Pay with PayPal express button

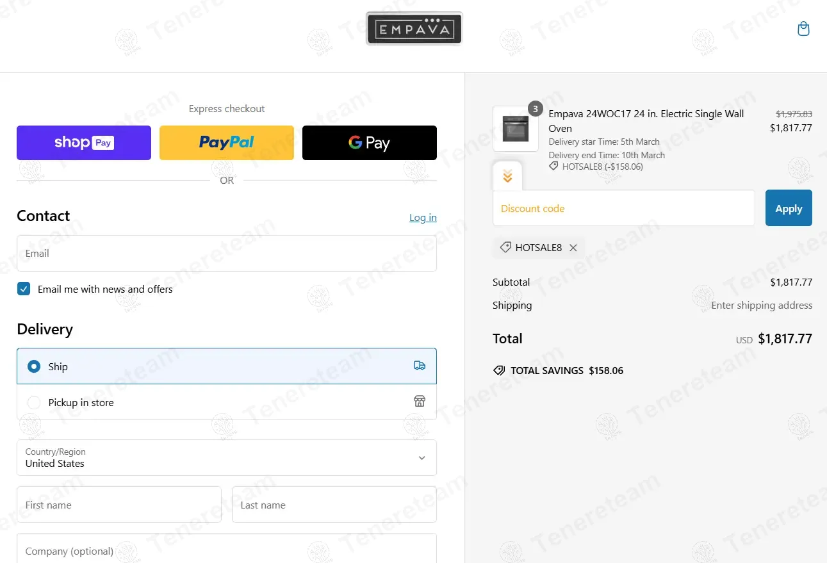(x=227, y=143)
